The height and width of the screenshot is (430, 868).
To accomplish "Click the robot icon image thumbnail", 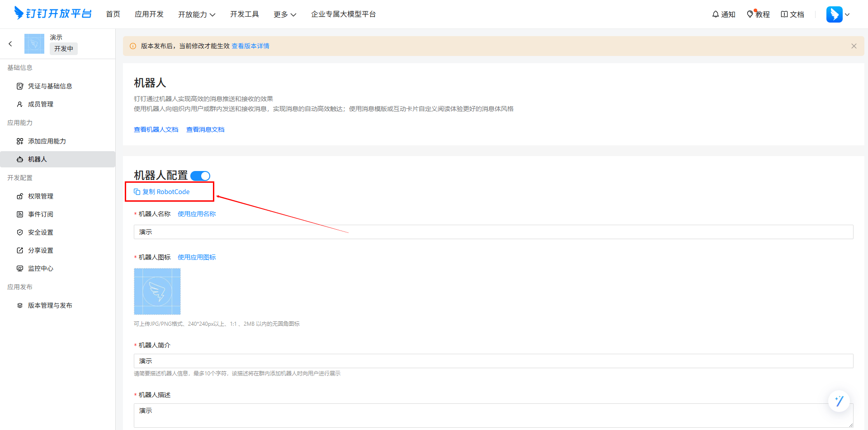I will pyautogui.click(x=157, y=291).
